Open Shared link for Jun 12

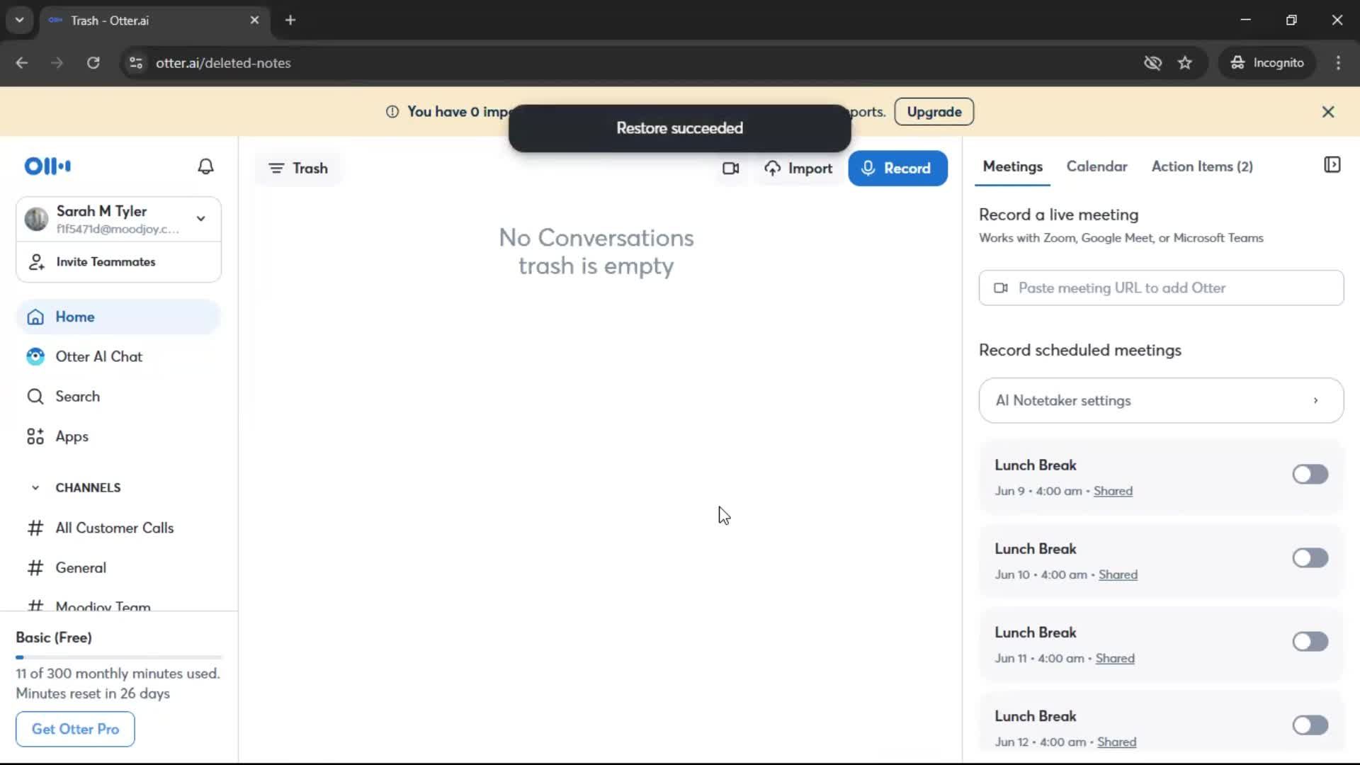pos(1116,742)
